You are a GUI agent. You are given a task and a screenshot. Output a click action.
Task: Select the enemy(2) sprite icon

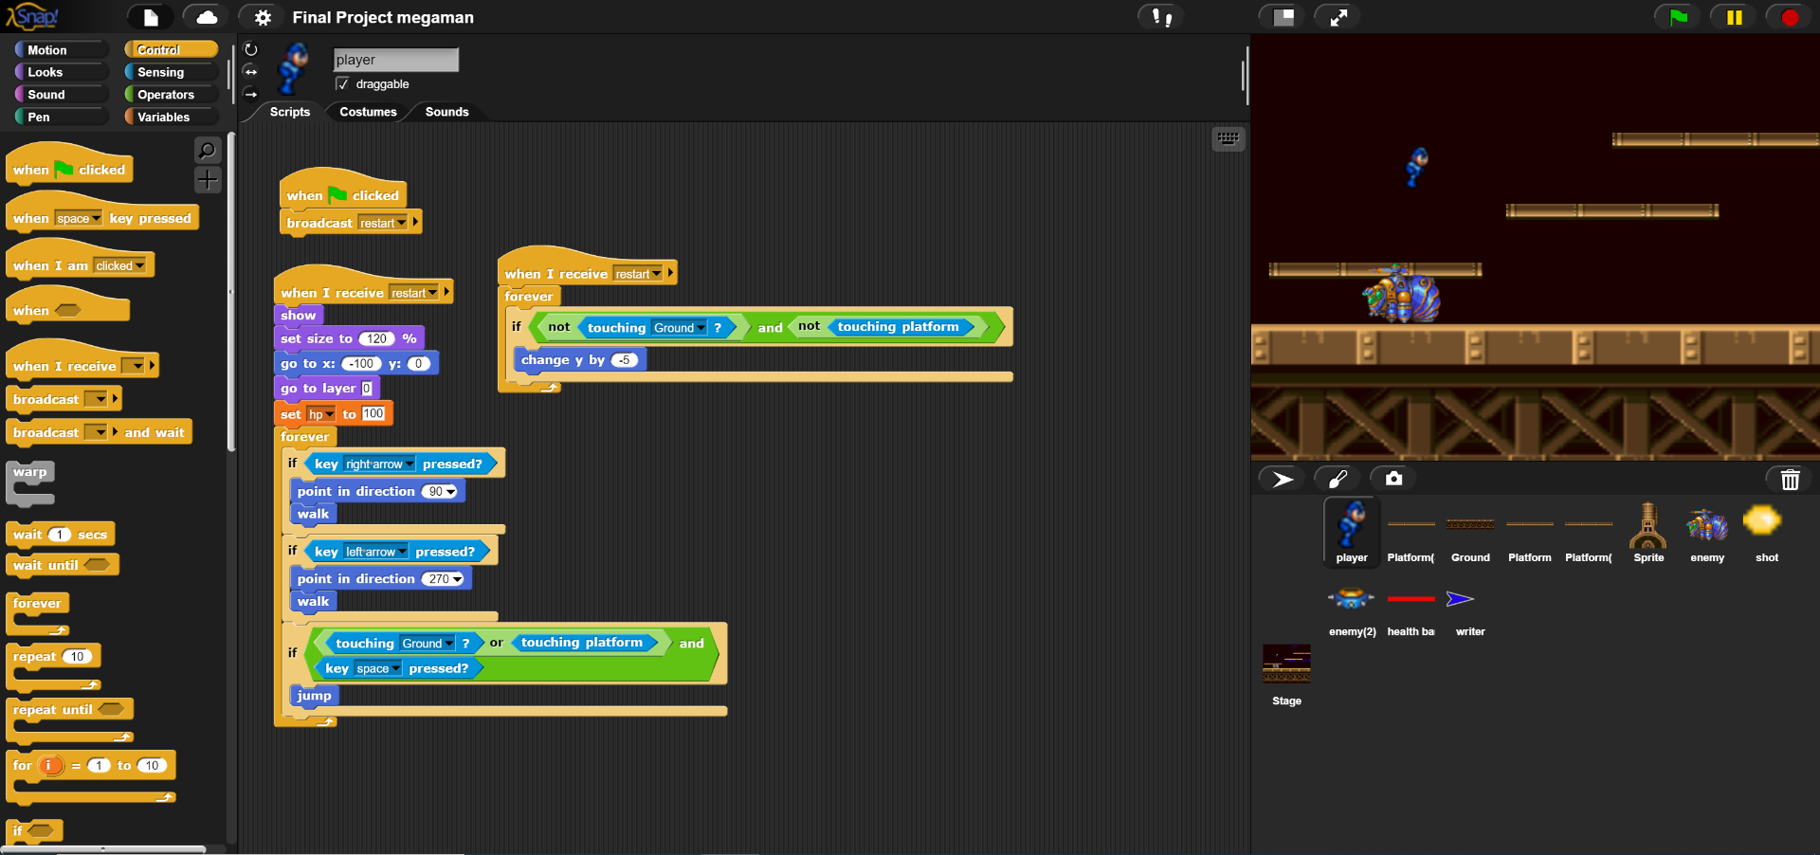tap(1352, 607)
